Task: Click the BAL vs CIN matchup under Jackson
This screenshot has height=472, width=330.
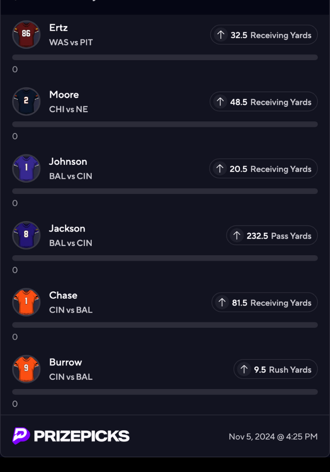Action: [x=71, y=243]
